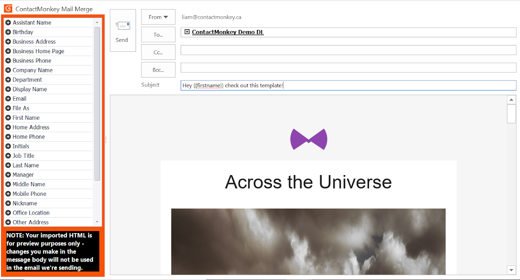Click the liam@contactmonkey.ca sender address
The height and width of the screenshot is (280, 520).
click(211, 17)
